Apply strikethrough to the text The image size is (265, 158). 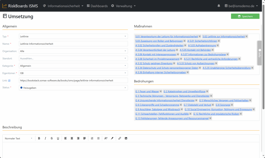tap(51, 138)
